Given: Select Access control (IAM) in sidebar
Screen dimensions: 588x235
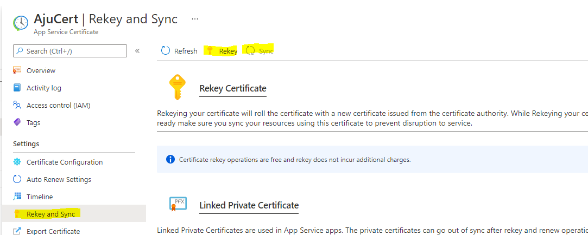Looking at the screenshot, I should click(58, 105).
